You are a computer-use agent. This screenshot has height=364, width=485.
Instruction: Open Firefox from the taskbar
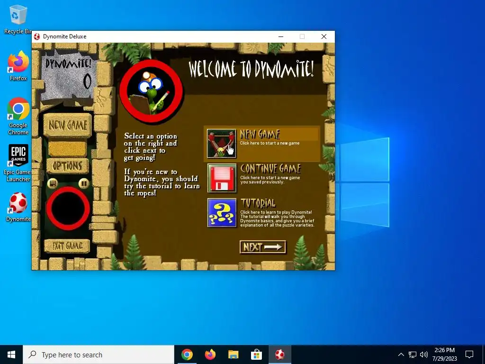point(210,355)
